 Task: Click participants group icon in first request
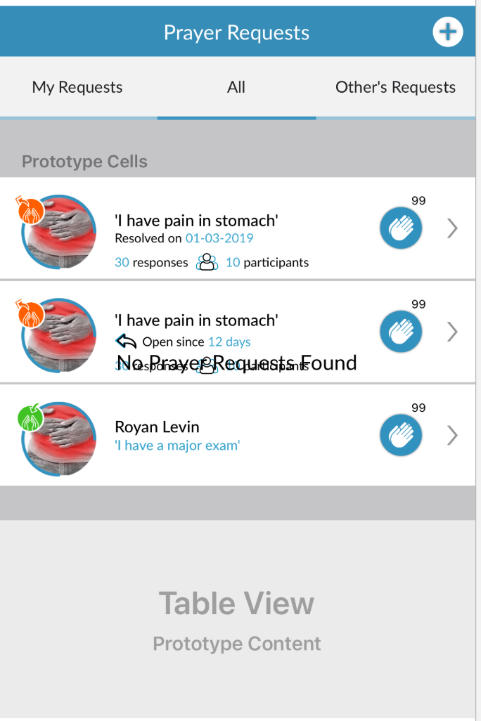(x=207, y=262)
